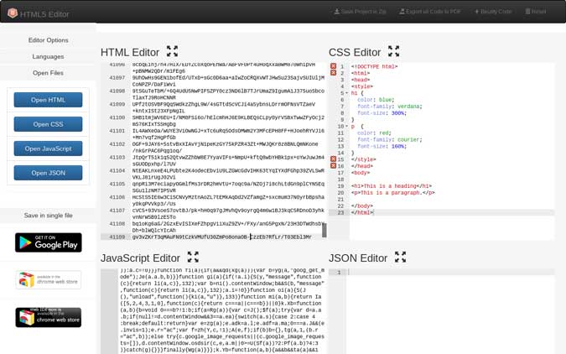The width and height of the screenshot is (566, 354).
Task: Click the Open JavaScript button
Action: coord(48,148)
